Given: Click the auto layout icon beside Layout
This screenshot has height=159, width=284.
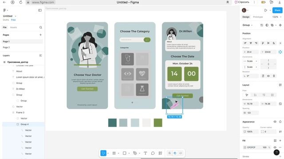Looking at the screenshot, I should [280, 85].
